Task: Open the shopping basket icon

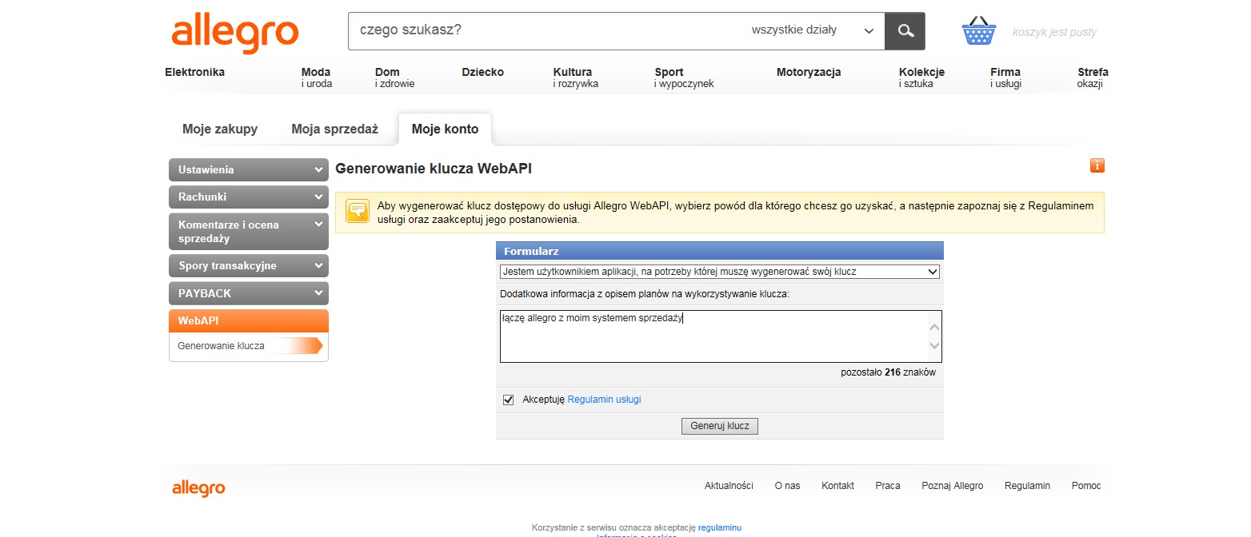Action: click(978, 32)
